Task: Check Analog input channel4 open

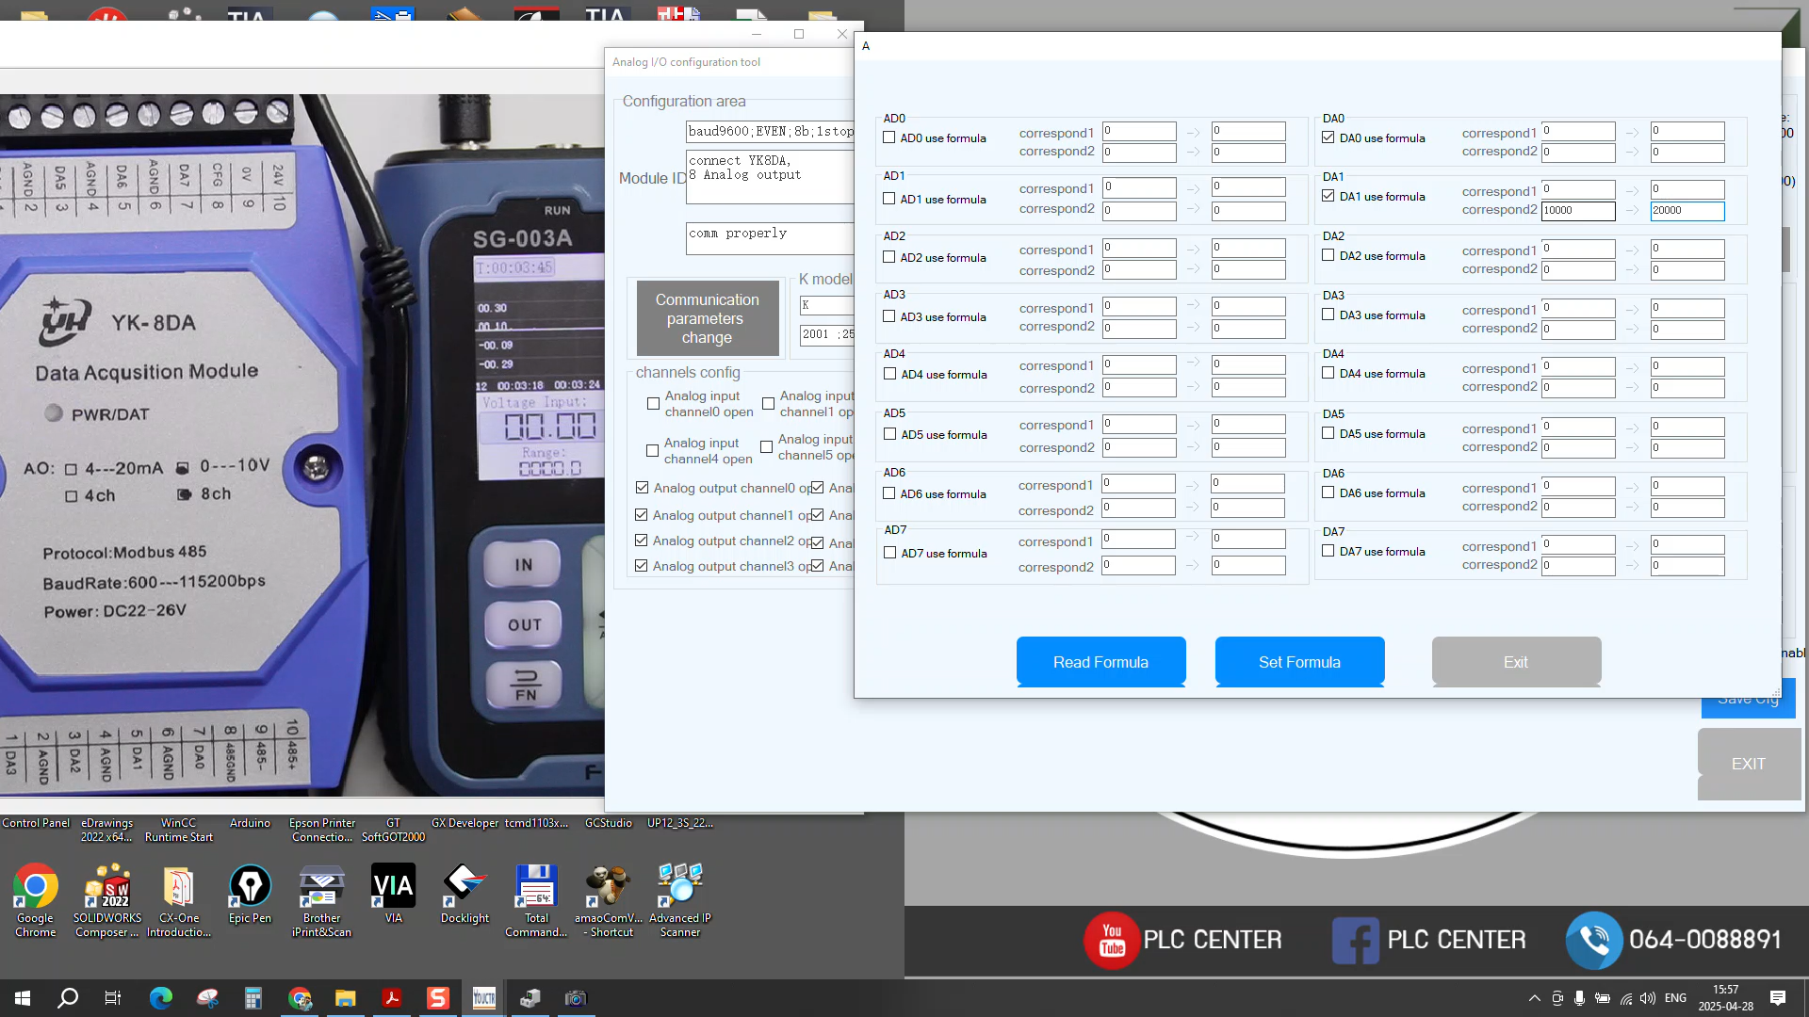Action: tap(652, 450)
